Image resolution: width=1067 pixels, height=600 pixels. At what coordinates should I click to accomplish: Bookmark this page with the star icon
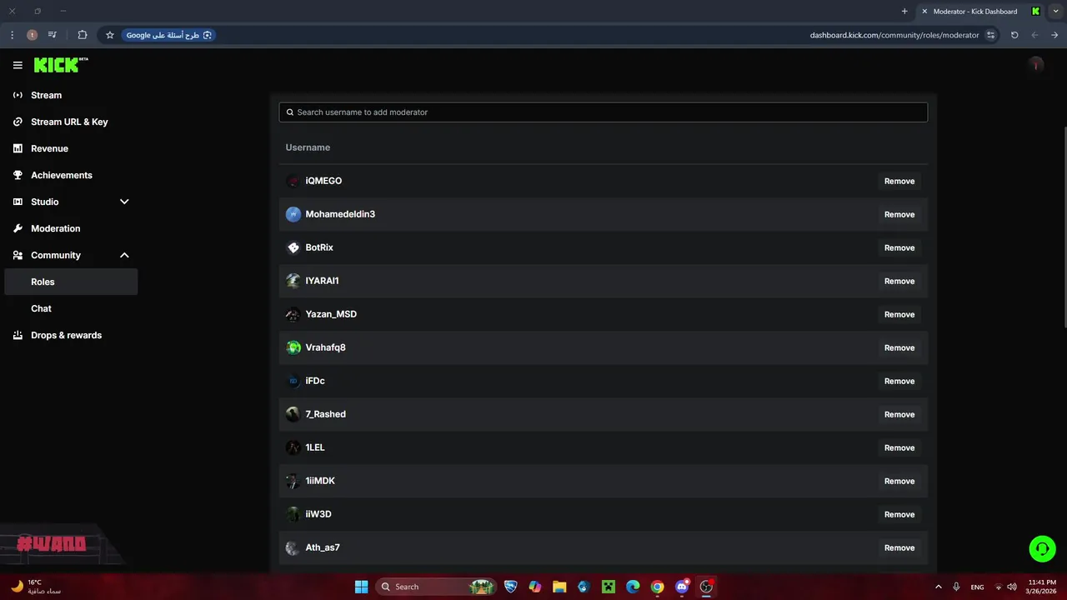pos(109,35)
